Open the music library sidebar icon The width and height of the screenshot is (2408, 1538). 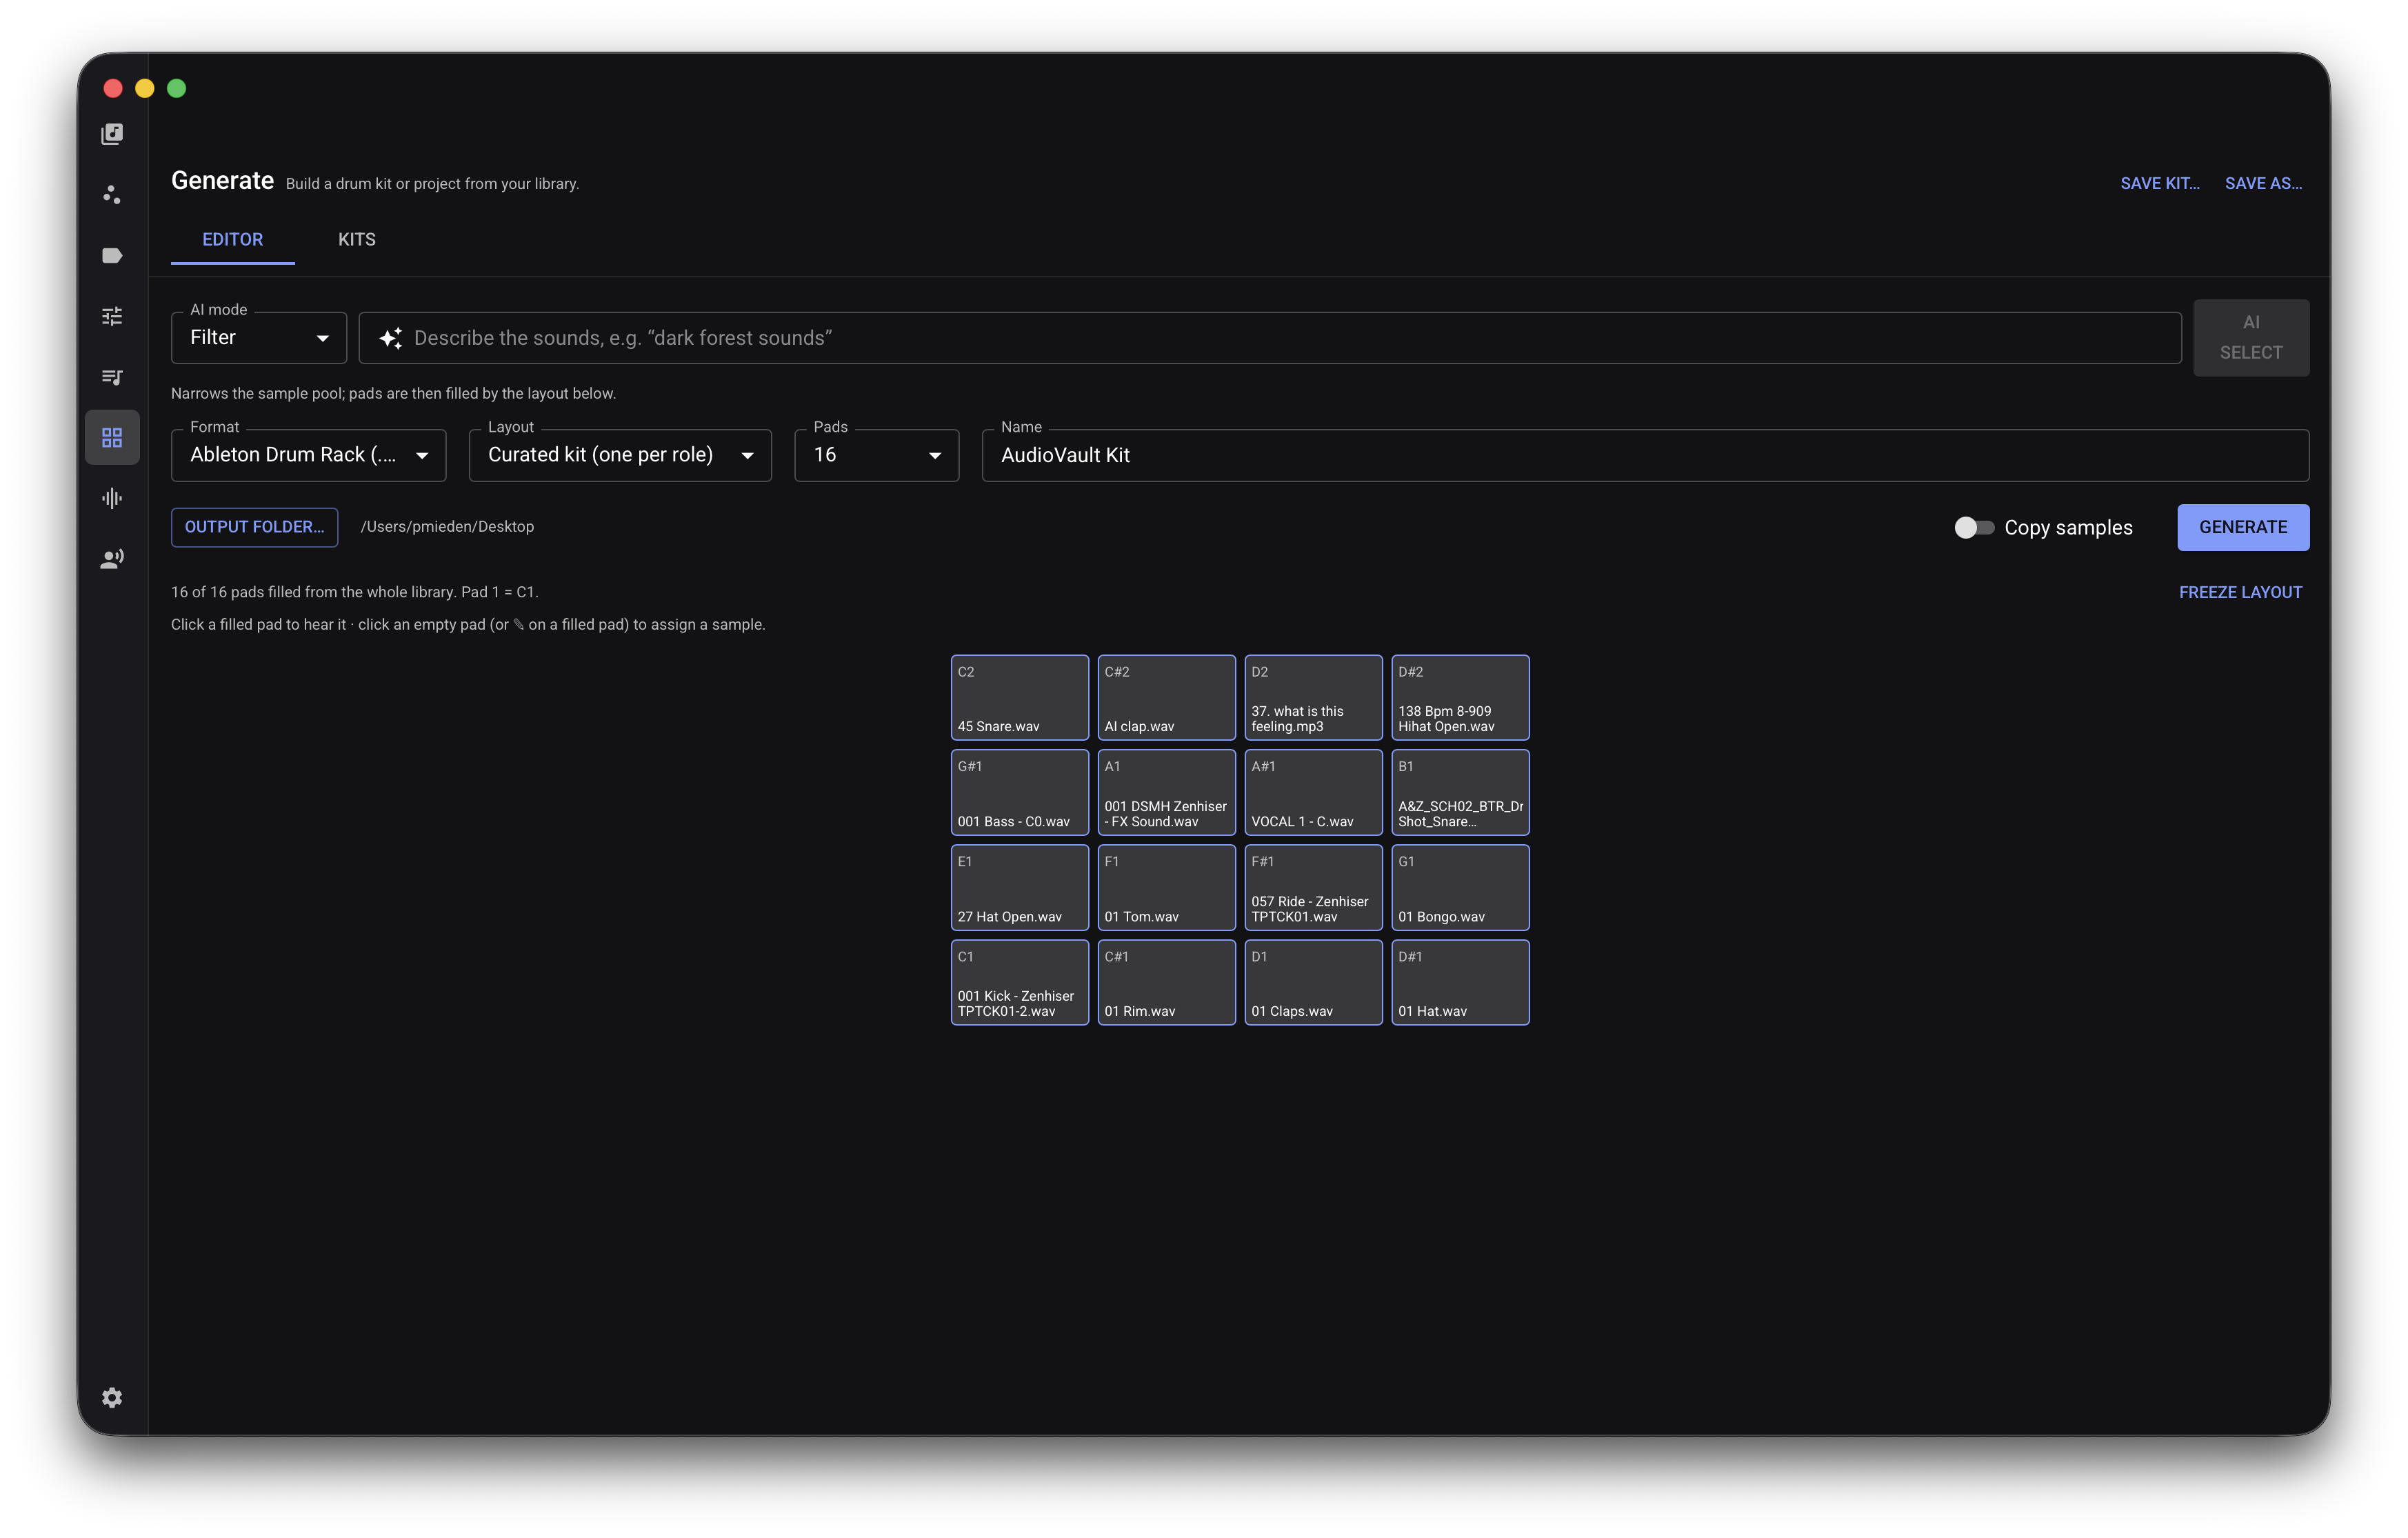(x=112, y=134)
